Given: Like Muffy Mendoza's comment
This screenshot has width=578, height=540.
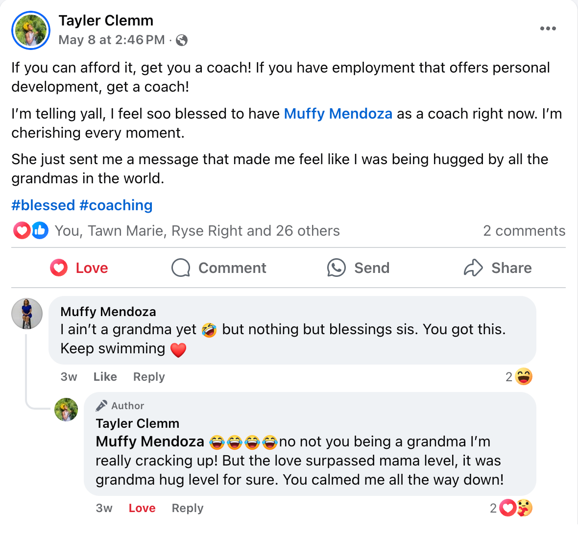Looking at the screenshot, I should (105, 377).
